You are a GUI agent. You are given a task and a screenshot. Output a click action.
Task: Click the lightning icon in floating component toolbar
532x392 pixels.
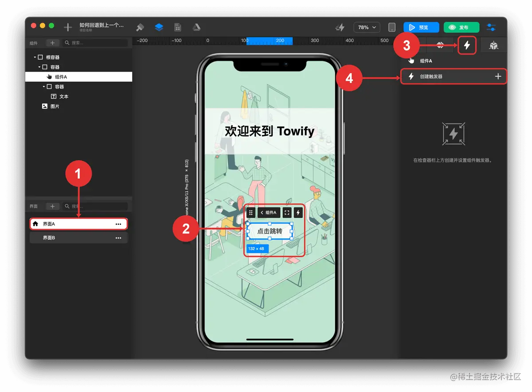click(x=298, y=213)
